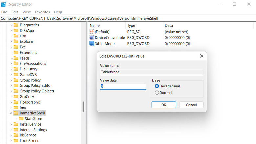This screenshot has height=144, width=256.
Task: Focus the Value data input field
Action: coord(123,86)
